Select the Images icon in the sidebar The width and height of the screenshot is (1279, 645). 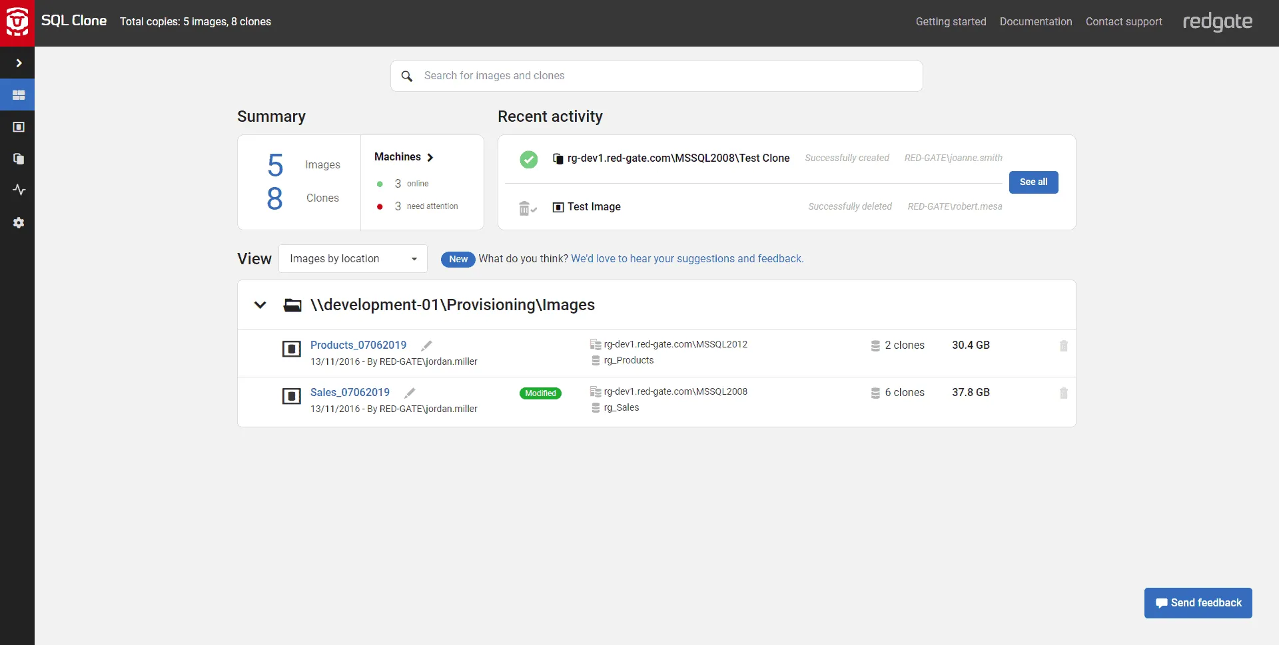click(x=19, y=126)
